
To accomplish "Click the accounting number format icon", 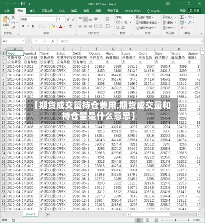I will coord(118,23).
